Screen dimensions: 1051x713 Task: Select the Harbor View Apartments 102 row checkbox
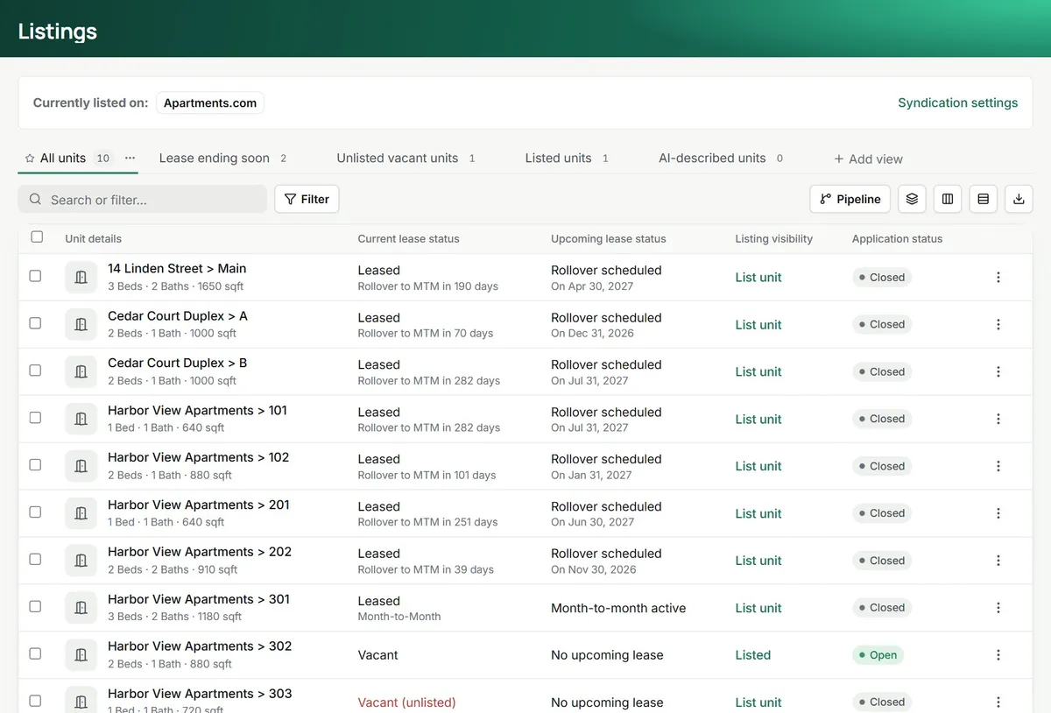35,465
